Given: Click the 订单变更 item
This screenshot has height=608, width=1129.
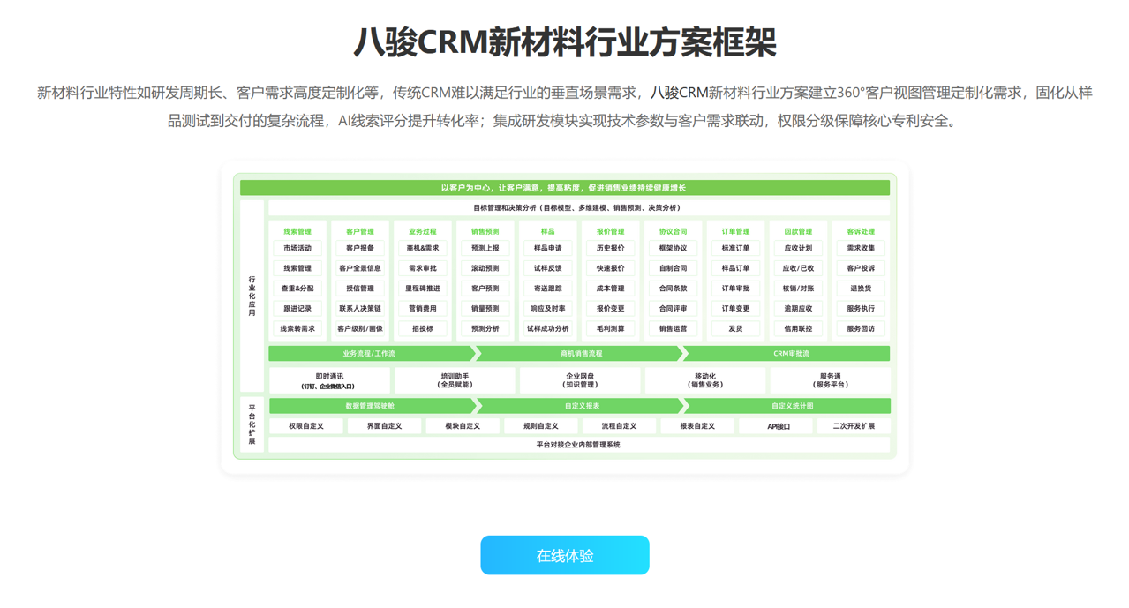Looking at the screenshot, I should click(x=735, y=309).
